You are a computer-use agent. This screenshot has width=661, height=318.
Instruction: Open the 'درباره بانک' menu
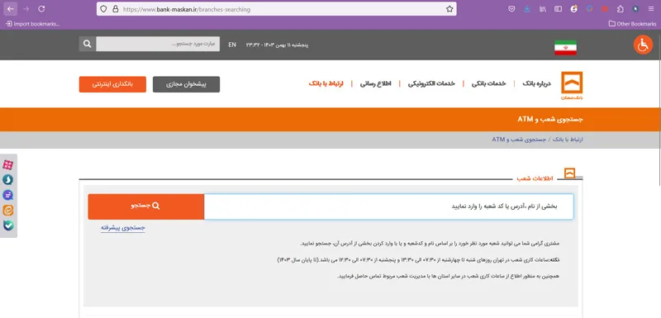[x=536, y=83]
